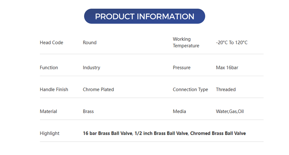Image resolution: width=289 pixels, height=155 pixels.
Task: Click the Round head code value
Action: coord(90,43)
